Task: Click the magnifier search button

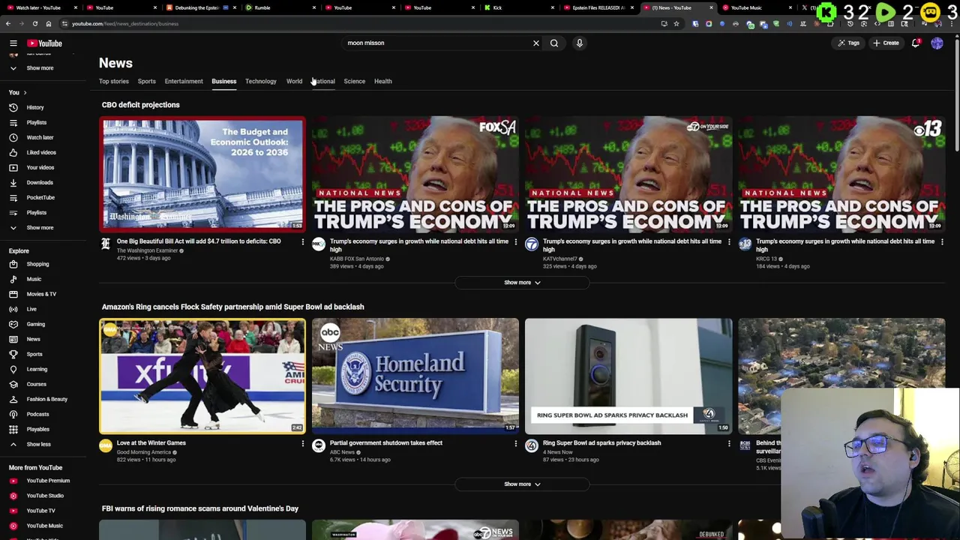Action: point(554,43)
